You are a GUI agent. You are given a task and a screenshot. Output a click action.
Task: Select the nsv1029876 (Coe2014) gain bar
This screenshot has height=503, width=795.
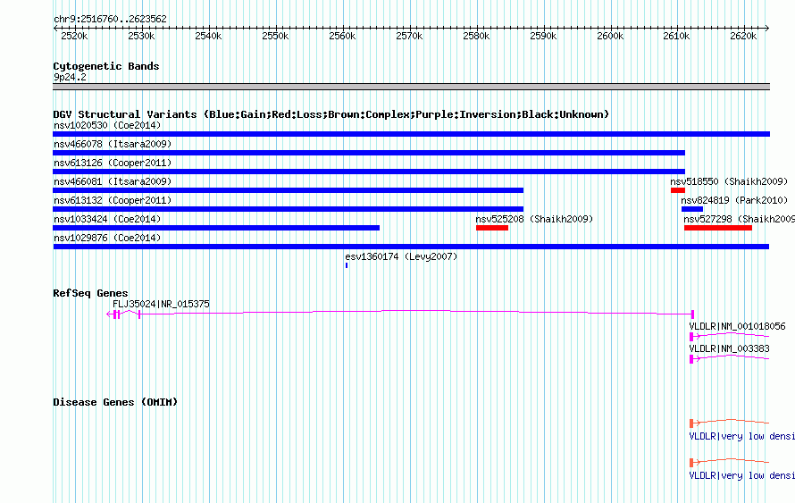click(411, 247)
